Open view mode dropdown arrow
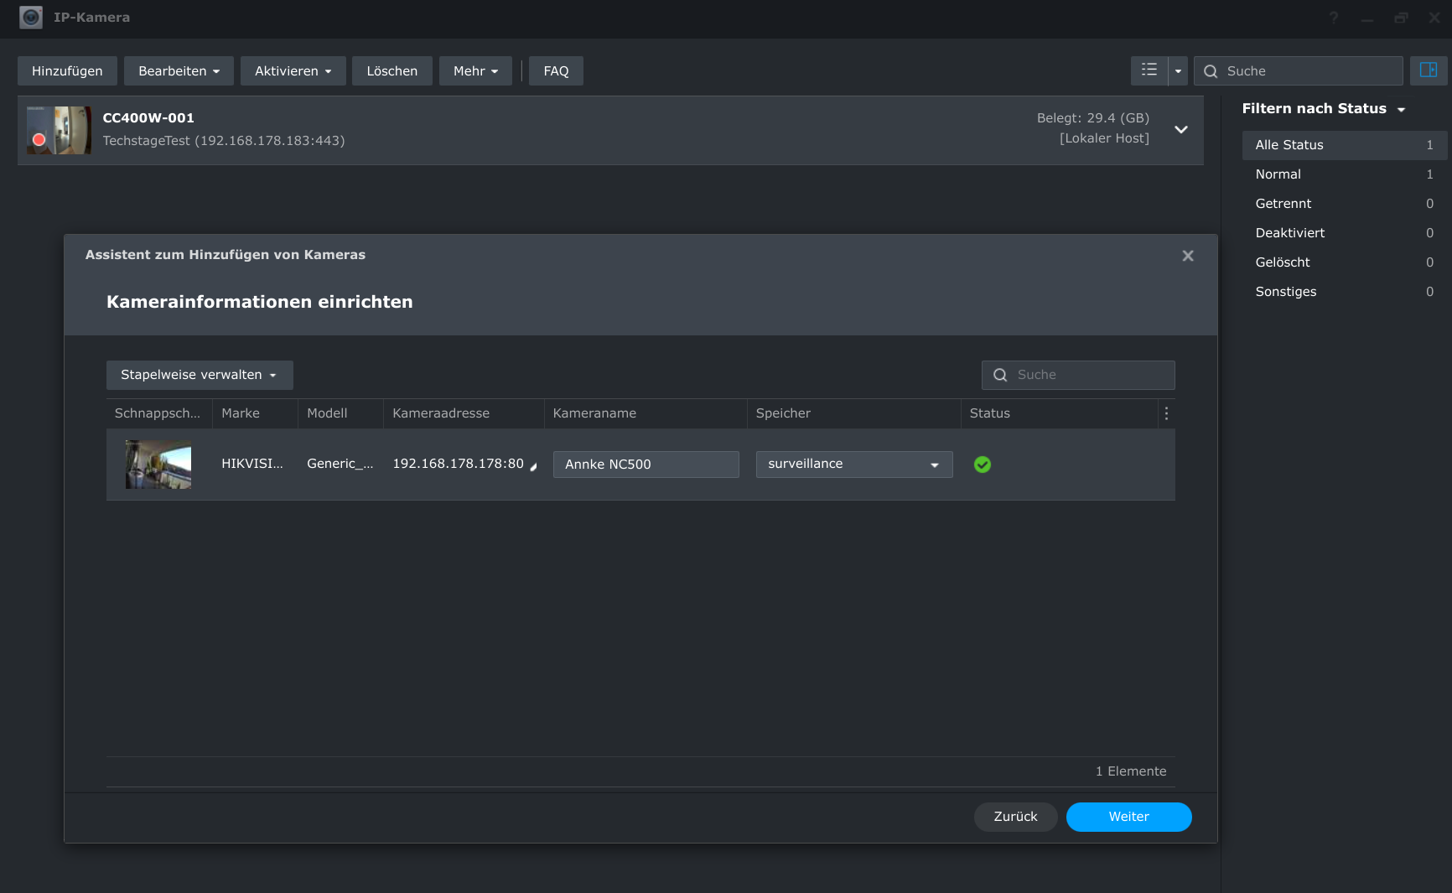 pos(1178,71)
